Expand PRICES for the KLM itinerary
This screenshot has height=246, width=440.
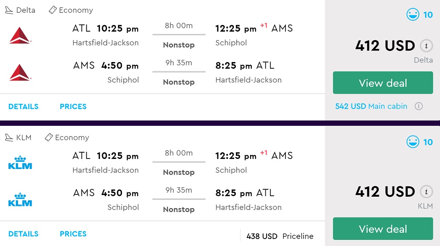(x=73, y=234)
